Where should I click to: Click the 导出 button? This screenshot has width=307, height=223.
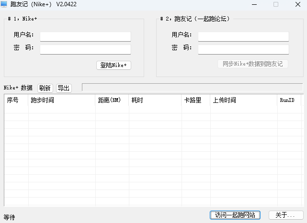(64, 88)
